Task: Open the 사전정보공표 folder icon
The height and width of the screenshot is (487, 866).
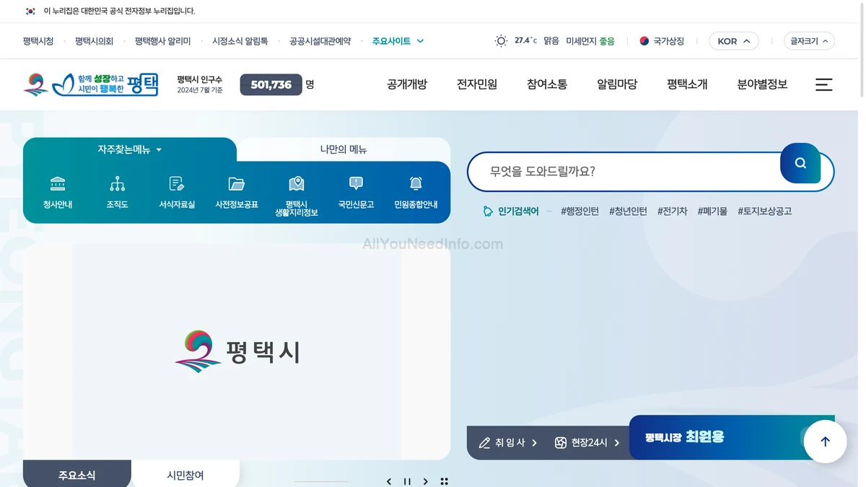Action: pyautogui.click(x=237, y=192)
